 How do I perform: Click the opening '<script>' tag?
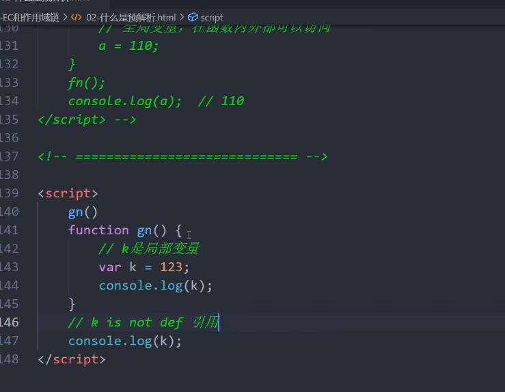pos(68,193)
